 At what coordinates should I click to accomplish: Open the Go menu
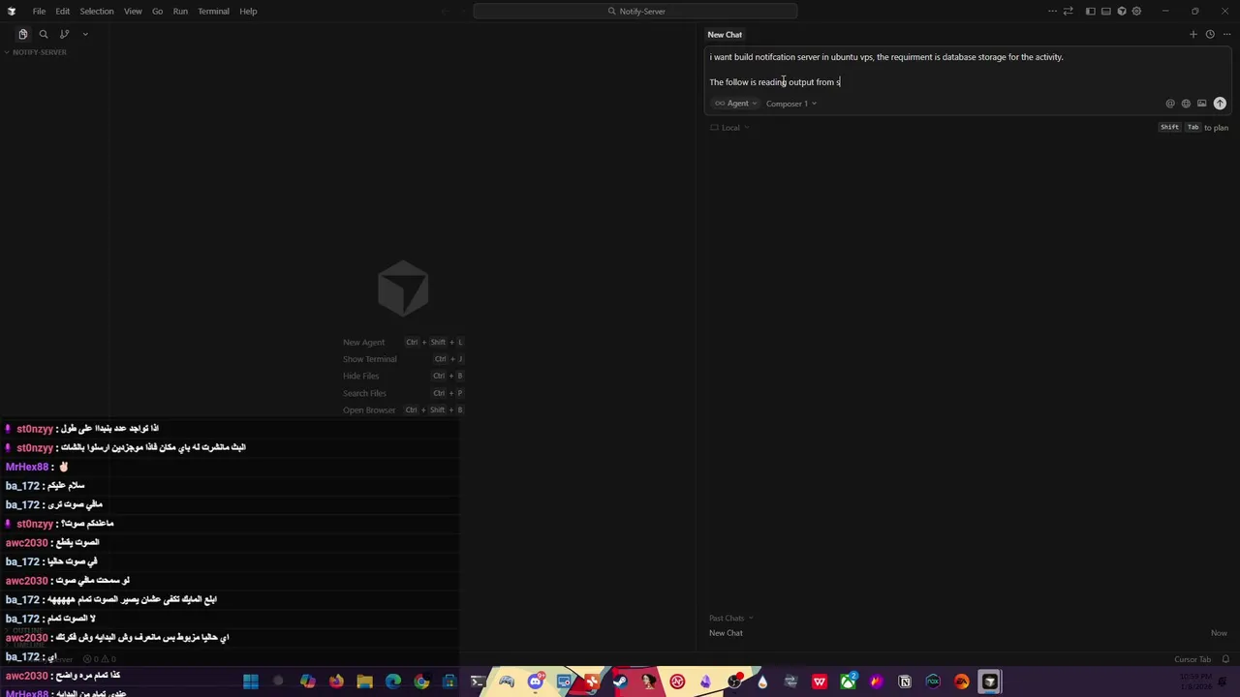tap(157, 11)
